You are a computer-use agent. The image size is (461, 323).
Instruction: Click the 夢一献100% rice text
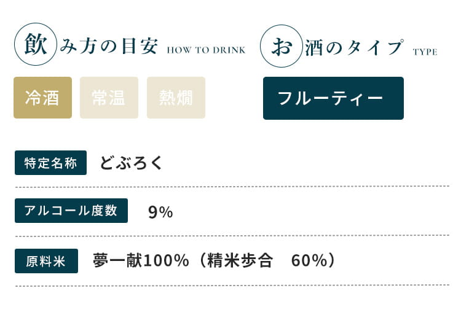(141, 260)
